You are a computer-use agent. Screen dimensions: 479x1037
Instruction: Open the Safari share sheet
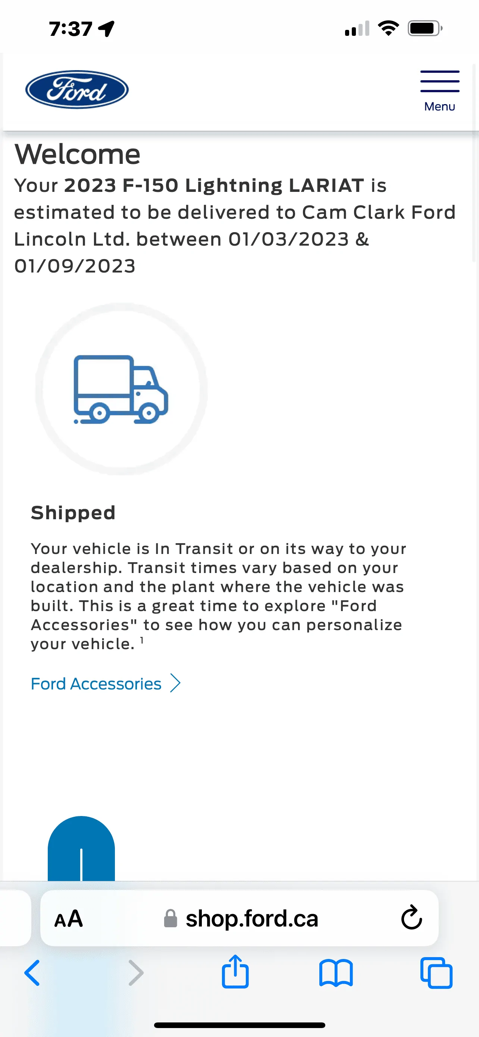[235, 972]
